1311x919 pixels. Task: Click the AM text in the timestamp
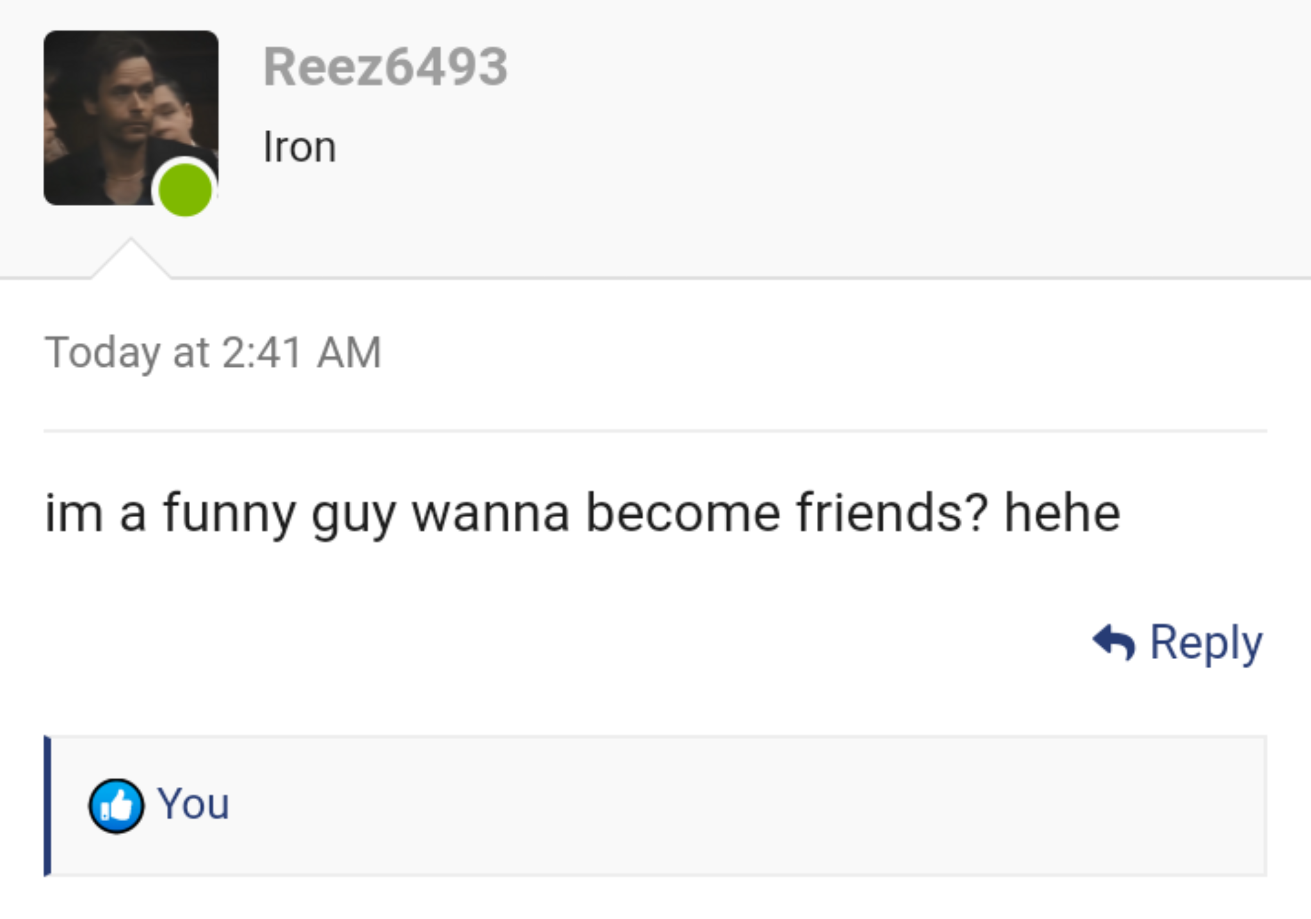(x=350, y=352)
